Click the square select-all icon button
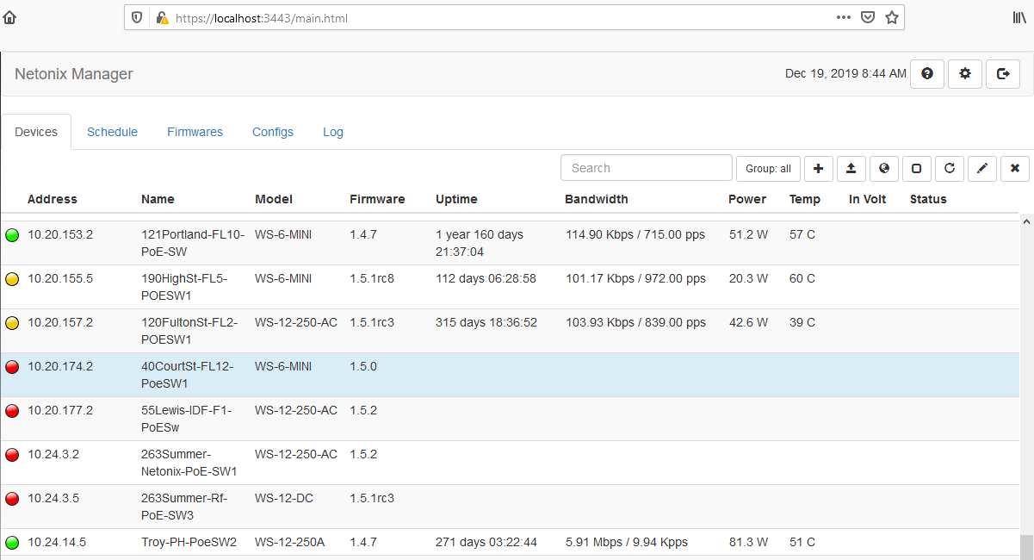1034x560 pixels. 916,169
